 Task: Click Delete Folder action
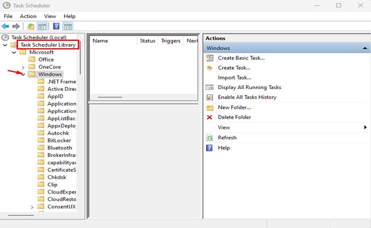[234, 117]
